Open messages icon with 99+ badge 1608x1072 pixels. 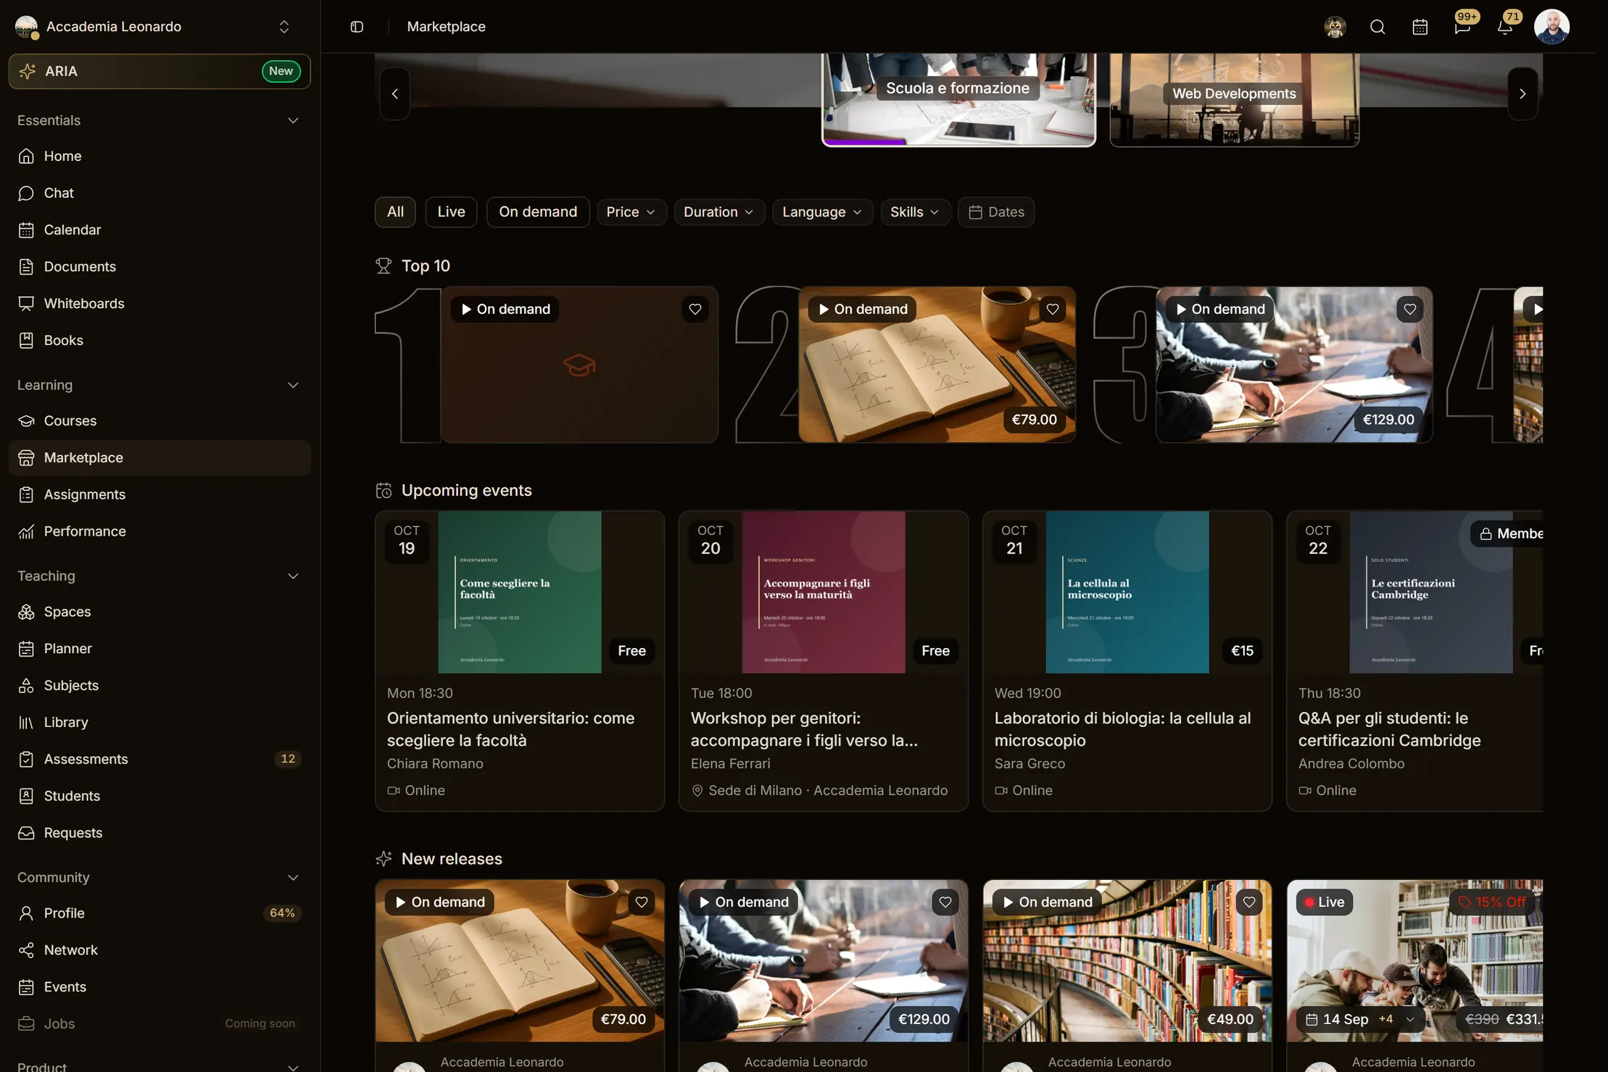tap(1463, 27)
